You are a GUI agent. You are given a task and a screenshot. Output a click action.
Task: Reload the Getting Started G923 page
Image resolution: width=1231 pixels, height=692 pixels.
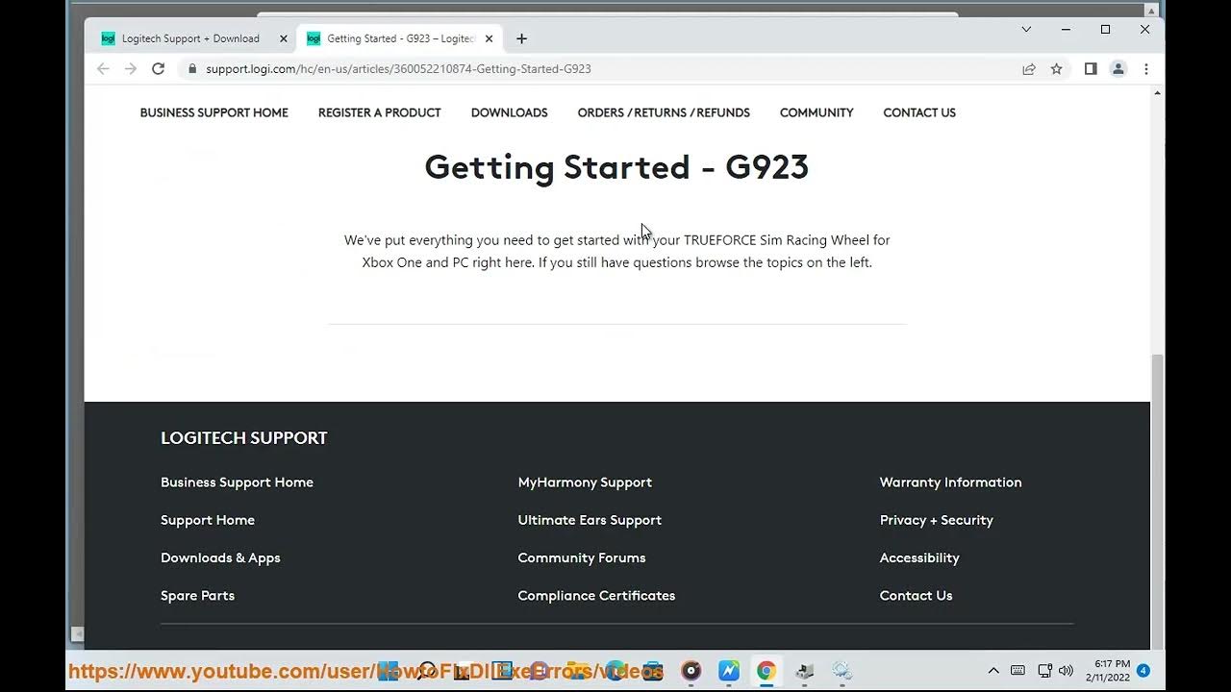158,69
